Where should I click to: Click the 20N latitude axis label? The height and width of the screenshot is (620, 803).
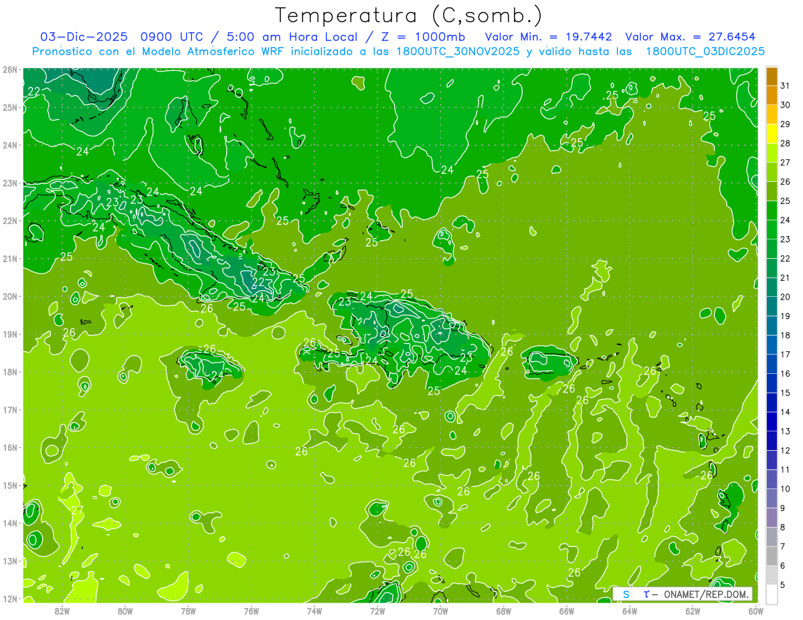point(9,296)
